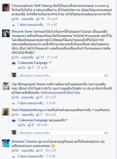Click thumbs-up count on Chooseylover Bell Hwang's comment
Image resolution: width=117 pixels, height=159 pixels.
(x=42, y=19)
